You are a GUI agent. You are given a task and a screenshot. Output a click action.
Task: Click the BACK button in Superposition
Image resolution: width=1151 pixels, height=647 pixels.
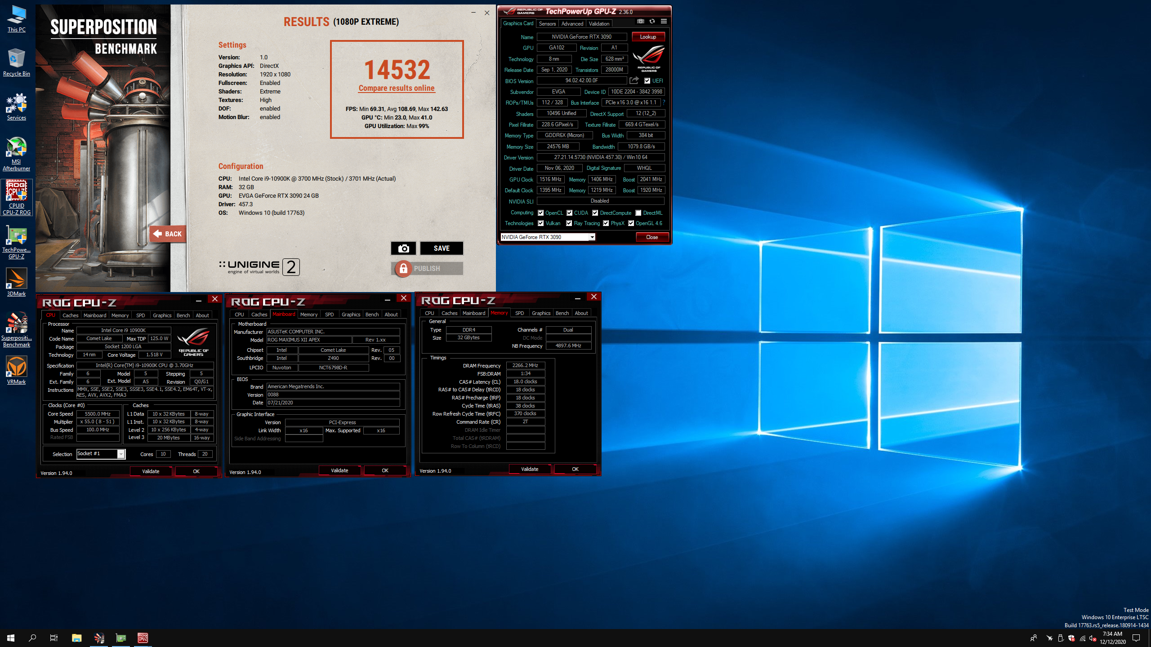[x=168, y=234]
